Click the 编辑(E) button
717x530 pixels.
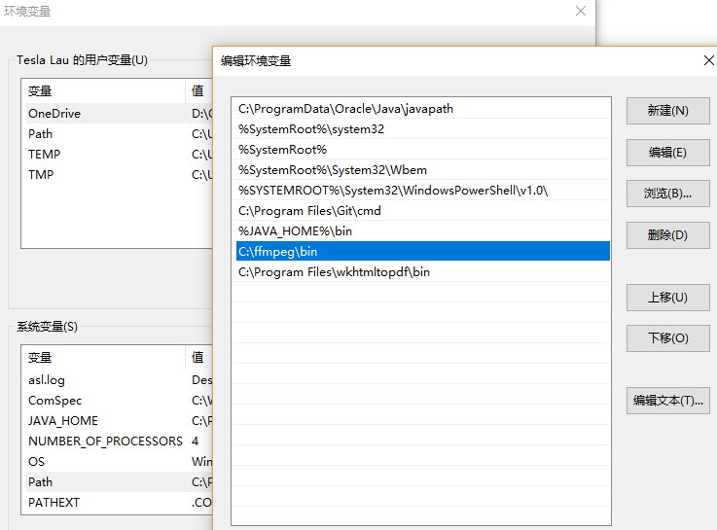click(667, 153)
